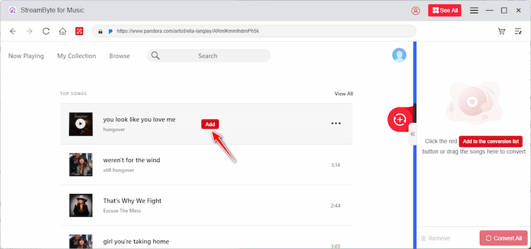
Task: Open the View All link for top songs
Action: 344,94
